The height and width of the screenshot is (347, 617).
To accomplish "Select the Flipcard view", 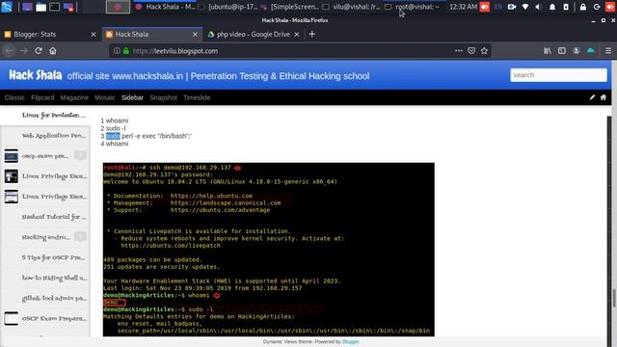I will pos(42,97).
